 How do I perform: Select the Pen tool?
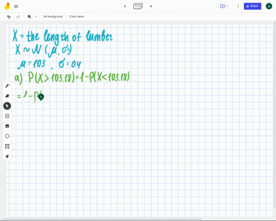click(7, 86)
